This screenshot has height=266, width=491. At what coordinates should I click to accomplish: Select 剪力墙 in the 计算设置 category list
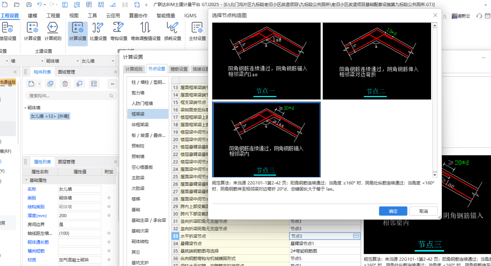pyautogui.click(x=138, y=93)
